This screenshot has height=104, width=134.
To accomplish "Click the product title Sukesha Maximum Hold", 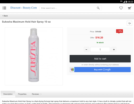I will tap(26, 22).
